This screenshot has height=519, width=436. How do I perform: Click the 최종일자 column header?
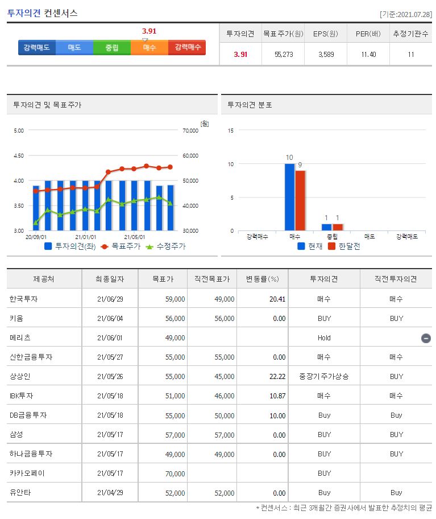110,279
